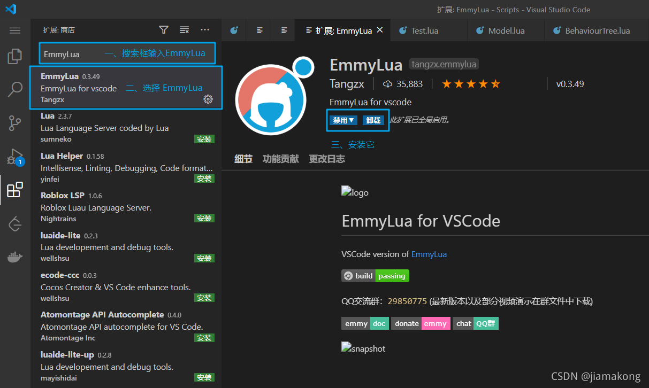Open the hamburger application menu
Viewport: 649px width, 388px height.
(15, 30)
